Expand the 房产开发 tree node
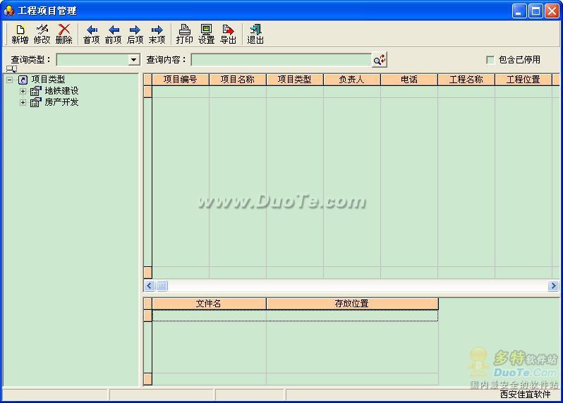This screenshot has width=563, height=403. 23,102
